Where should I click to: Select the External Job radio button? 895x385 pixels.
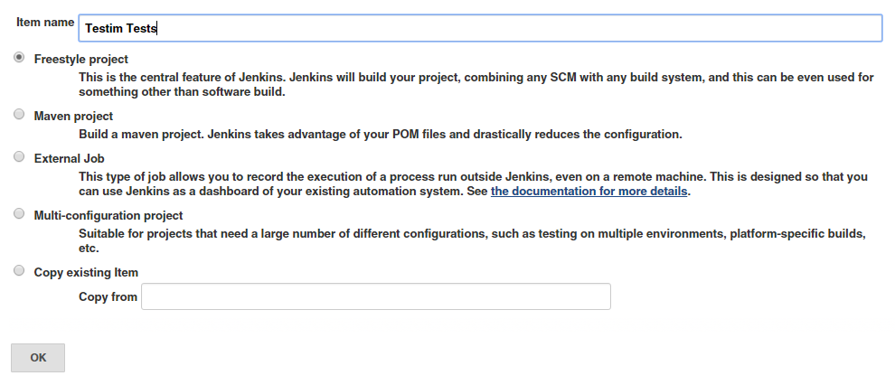[x=19, y=157]
